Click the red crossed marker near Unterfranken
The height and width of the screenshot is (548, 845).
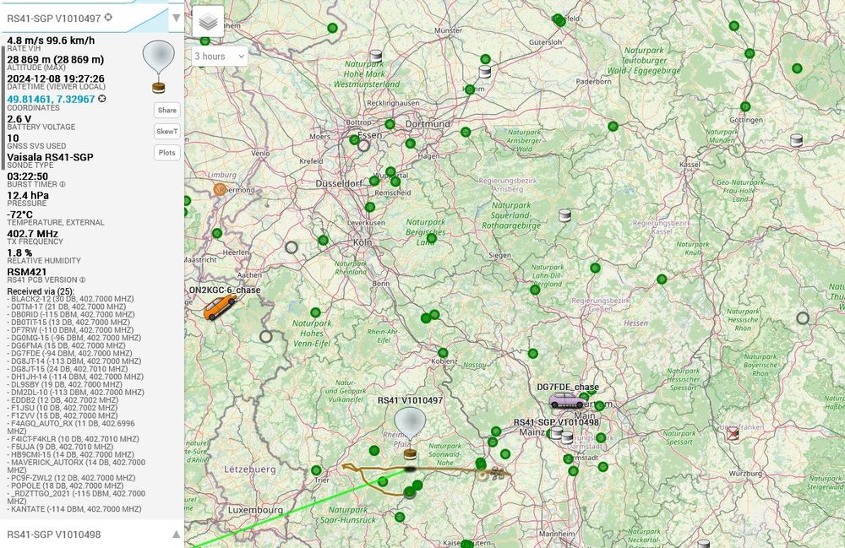pos(733,433)
